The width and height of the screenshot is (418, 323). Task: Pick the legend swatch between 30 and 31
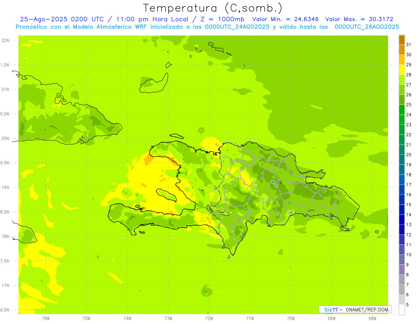pos(402,49)
